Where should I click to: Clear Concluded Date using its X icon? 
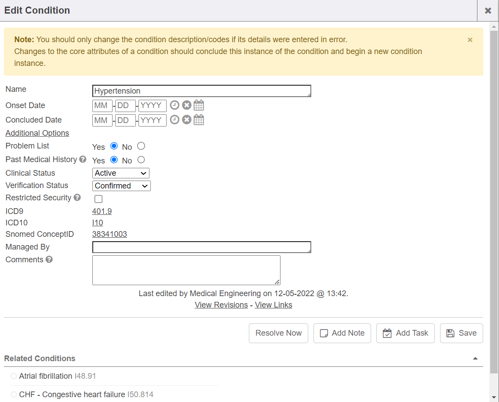(187, 120)
